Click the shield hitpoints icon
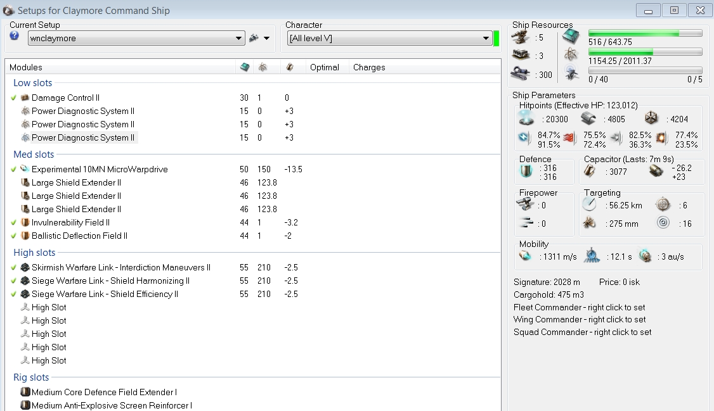714x411 pixels. point(526,118)
